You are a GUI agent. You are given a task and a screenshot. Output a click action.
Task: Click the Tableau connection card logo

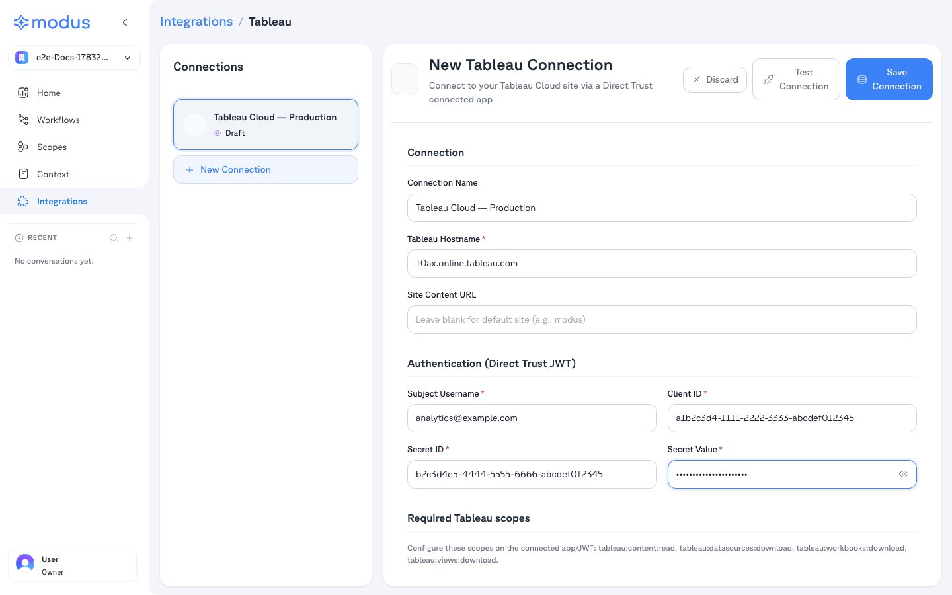[x=194, y=124]
